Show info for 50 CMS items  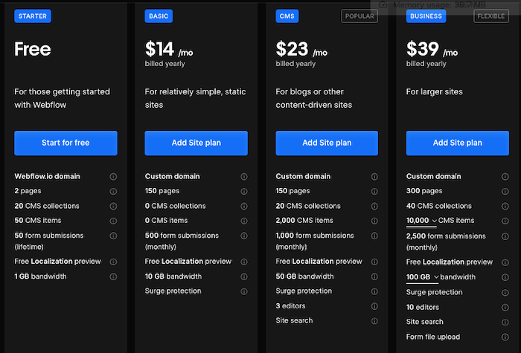tap(113, 221)
